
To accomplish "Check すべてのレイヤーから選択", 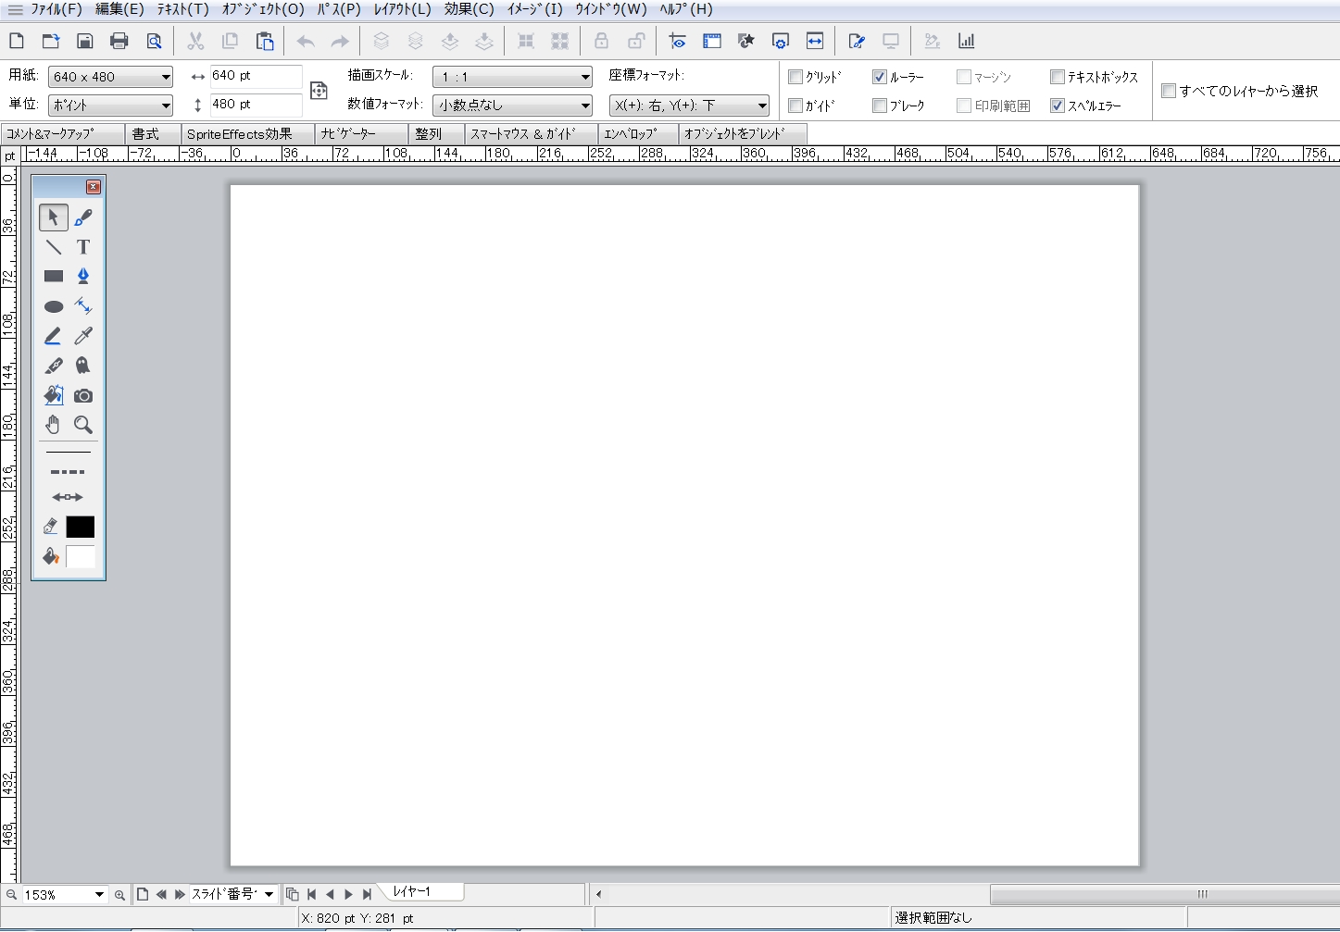I will [1169, 91].
